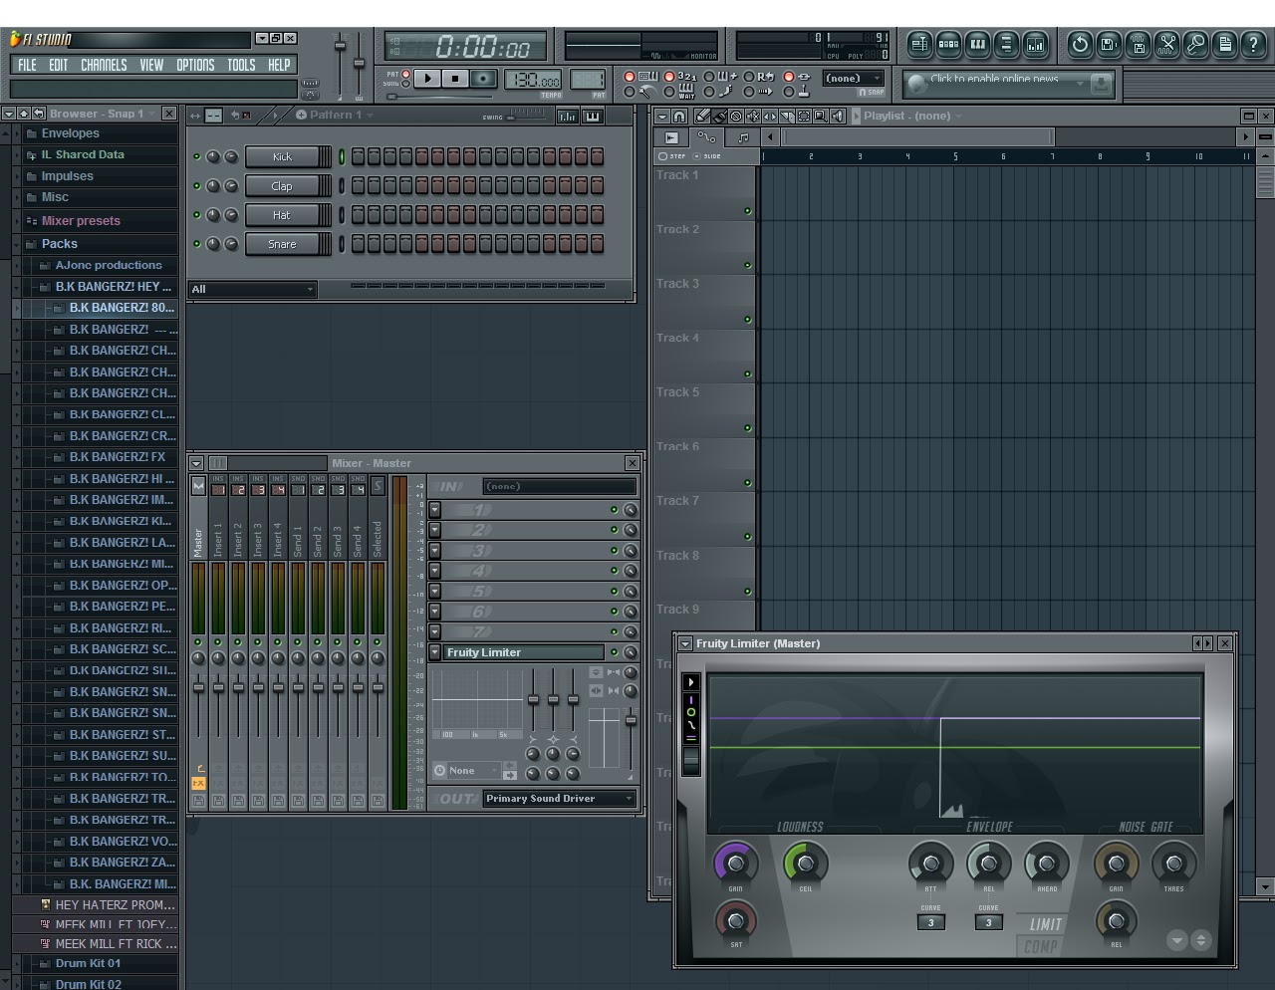Select the paintbrush tool in the Playlist toolbar
This screenshot has height=990, width=1275.
(x=719, y=117)
